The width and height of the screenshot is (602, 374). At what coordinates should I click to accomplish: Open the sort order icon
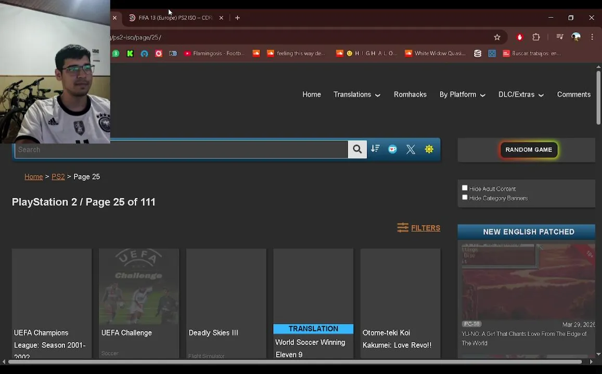[375, 149]
